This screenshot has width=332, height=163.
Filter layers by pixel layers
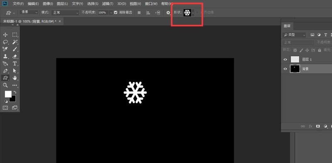(x=312, y=35)
